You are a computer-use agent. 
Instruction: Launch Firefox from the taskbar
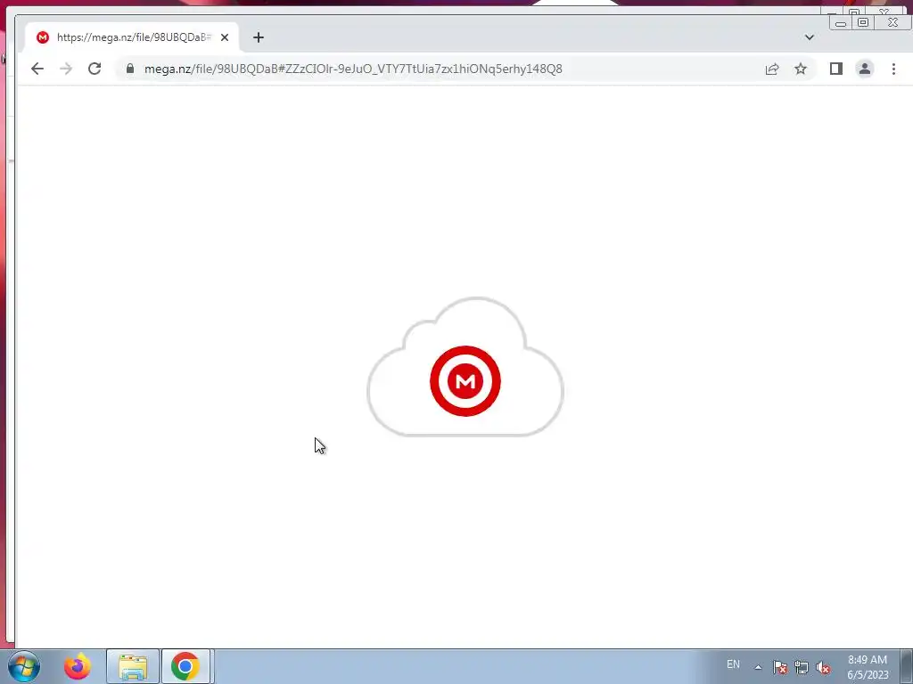78,666
